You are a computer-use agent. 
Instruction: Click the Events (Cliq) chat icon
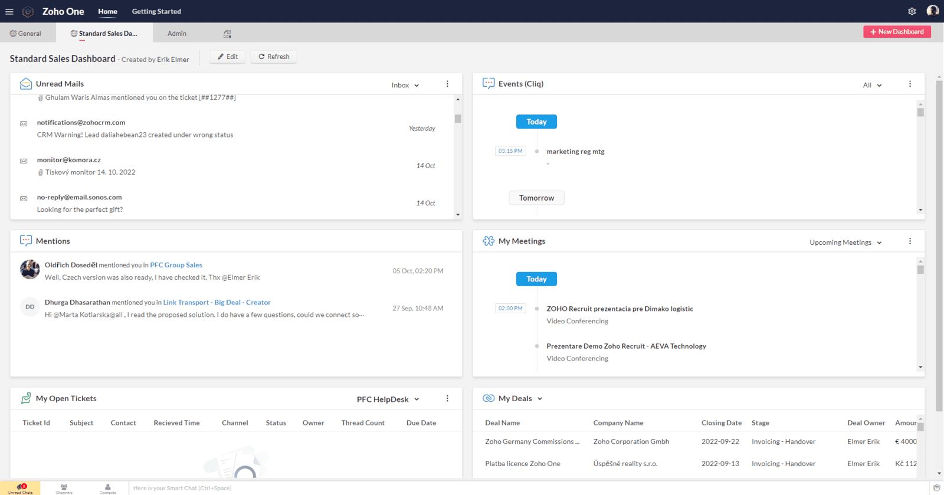click(489, 83)
